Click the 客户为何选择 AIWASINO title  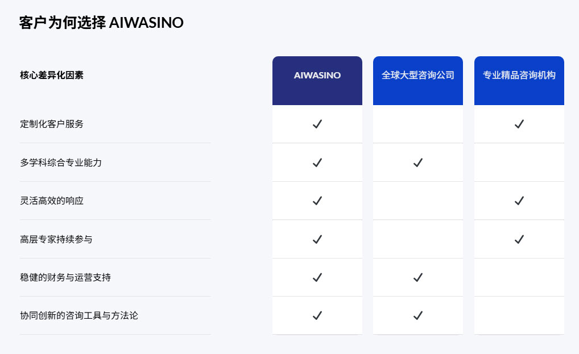pyautogui.click(x=101, y=23)
